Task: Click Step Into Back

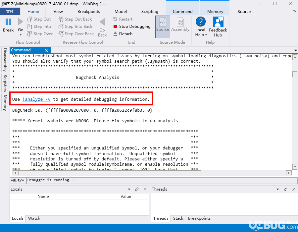Action: [75, 27]
